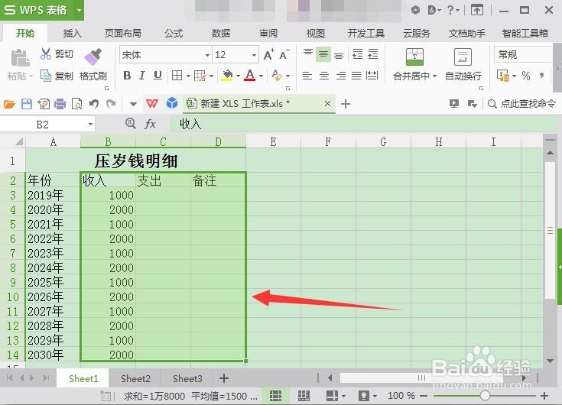
Task: Click the Print icon
Action: pyautogui.click(x=60, y=104)
